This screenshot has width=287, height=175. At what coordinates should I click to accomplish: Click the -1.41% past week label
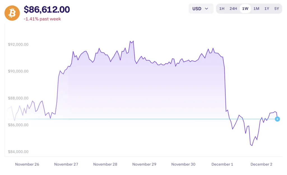coord(42,19)
